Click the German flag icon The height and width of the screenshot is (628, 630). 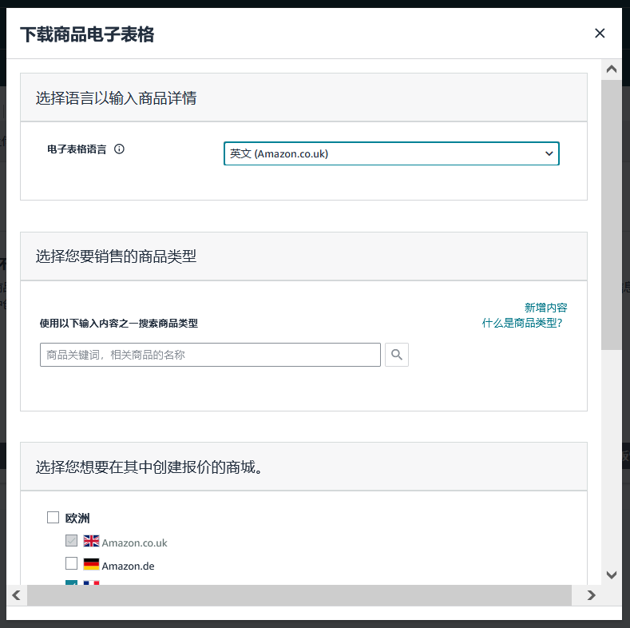point(91,564)
